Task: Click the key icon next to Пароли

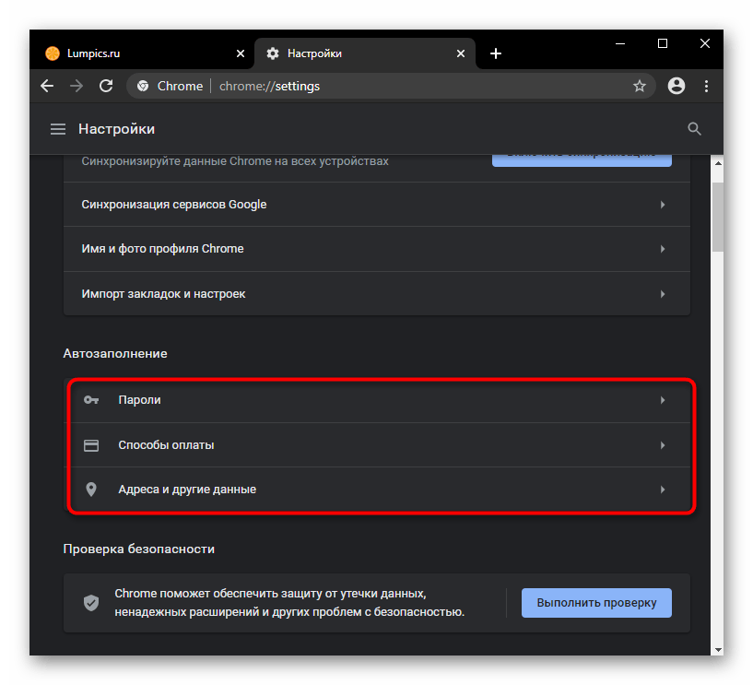Action: click(90, 400)
